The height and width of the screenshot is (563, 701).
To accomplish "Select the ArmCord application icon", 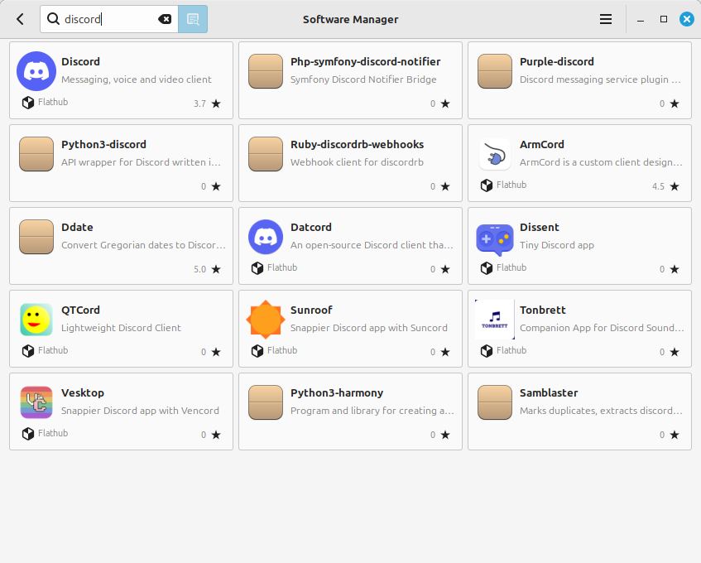I will tap(495, 154).
